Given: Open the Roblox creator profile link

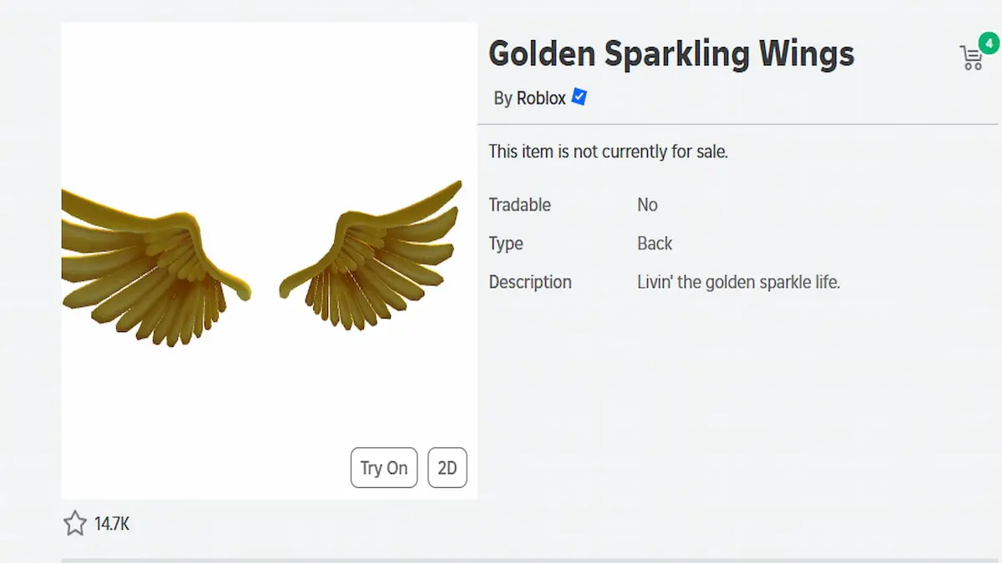Looking at the screenshot, I should tap(541, 98).
